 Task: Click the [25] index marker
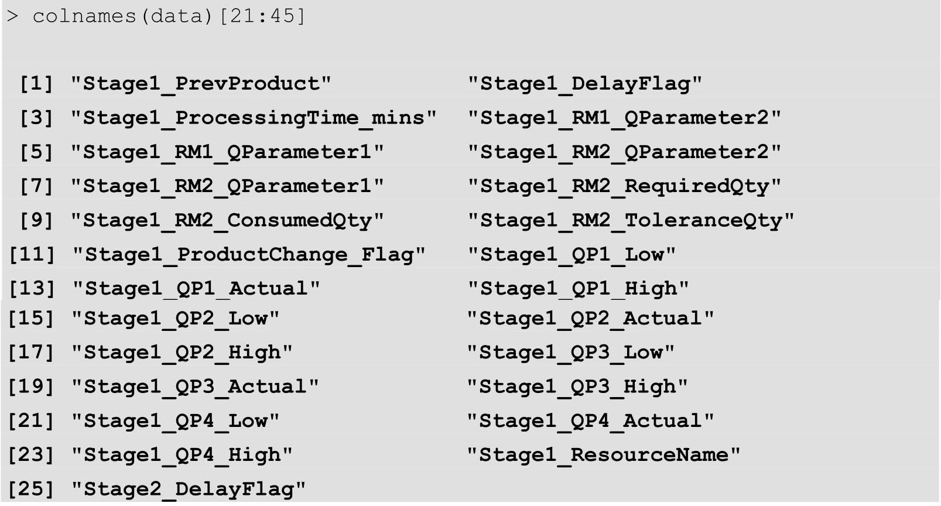coord(30,489)
